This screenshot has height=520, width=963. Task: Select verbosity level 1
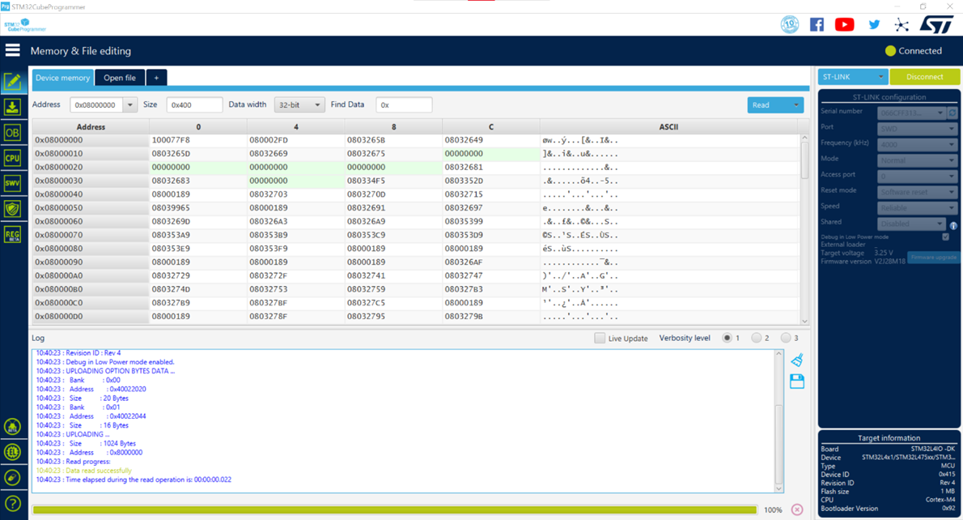pyautogui.click(x=728, y=338)
